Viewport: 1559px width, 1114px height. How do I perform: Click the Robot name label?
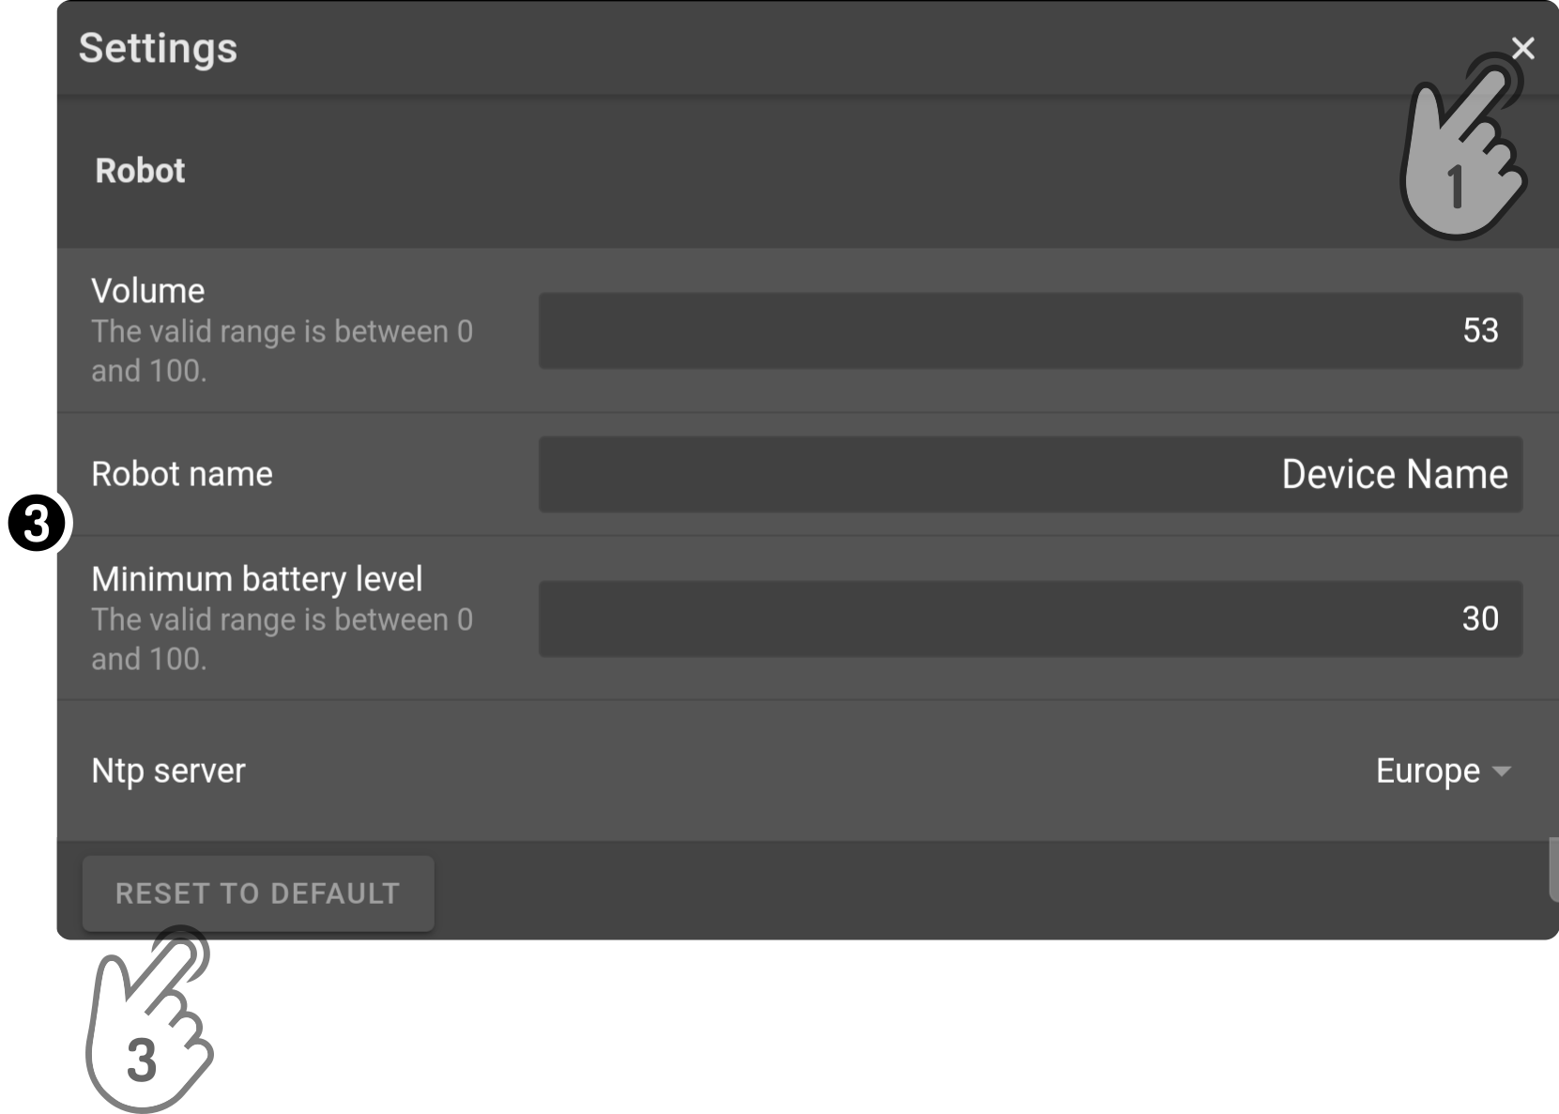coord(181,474)
